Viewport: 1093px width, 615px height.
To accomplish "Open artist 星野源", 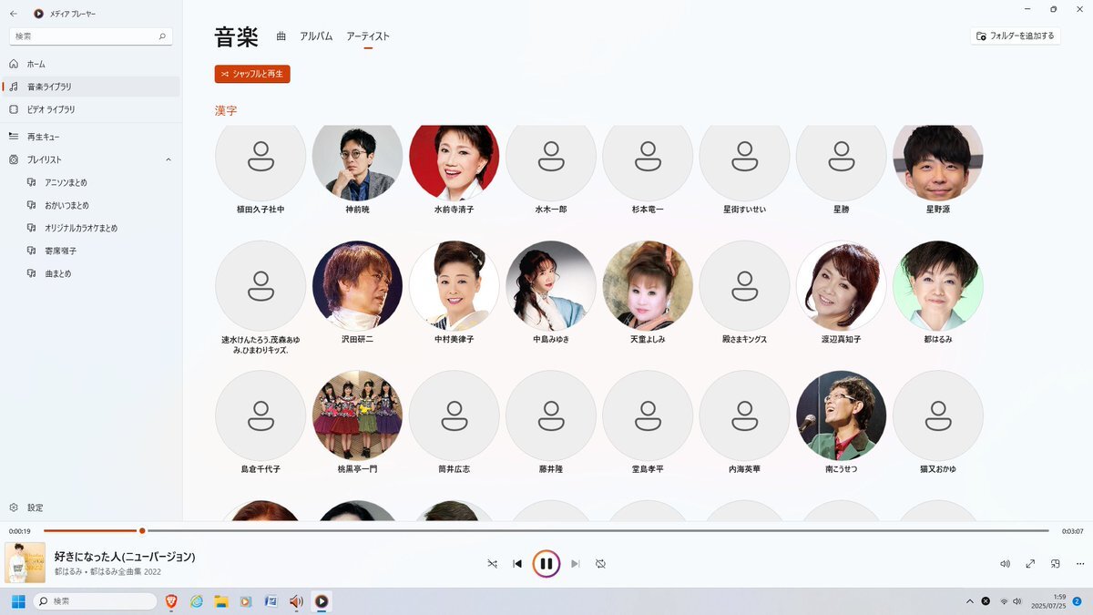I will (x=938, y=170).
